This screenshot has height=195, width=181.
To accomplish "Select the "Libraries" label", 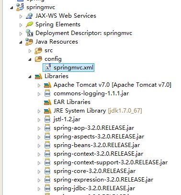I will 57,76.
